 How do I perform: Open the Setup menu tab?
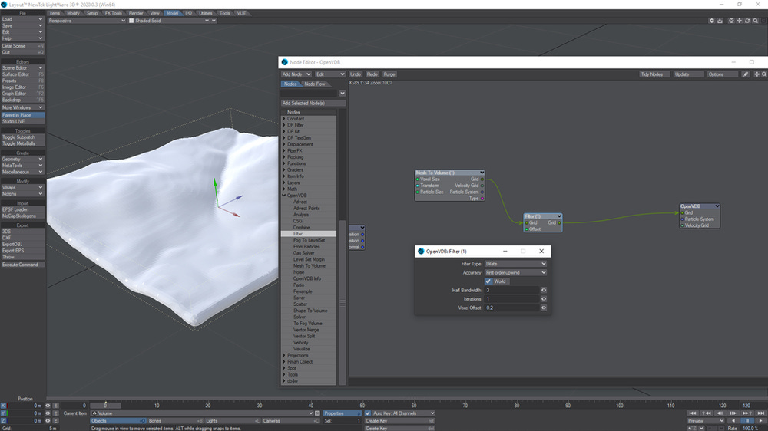tap(91, 13)
